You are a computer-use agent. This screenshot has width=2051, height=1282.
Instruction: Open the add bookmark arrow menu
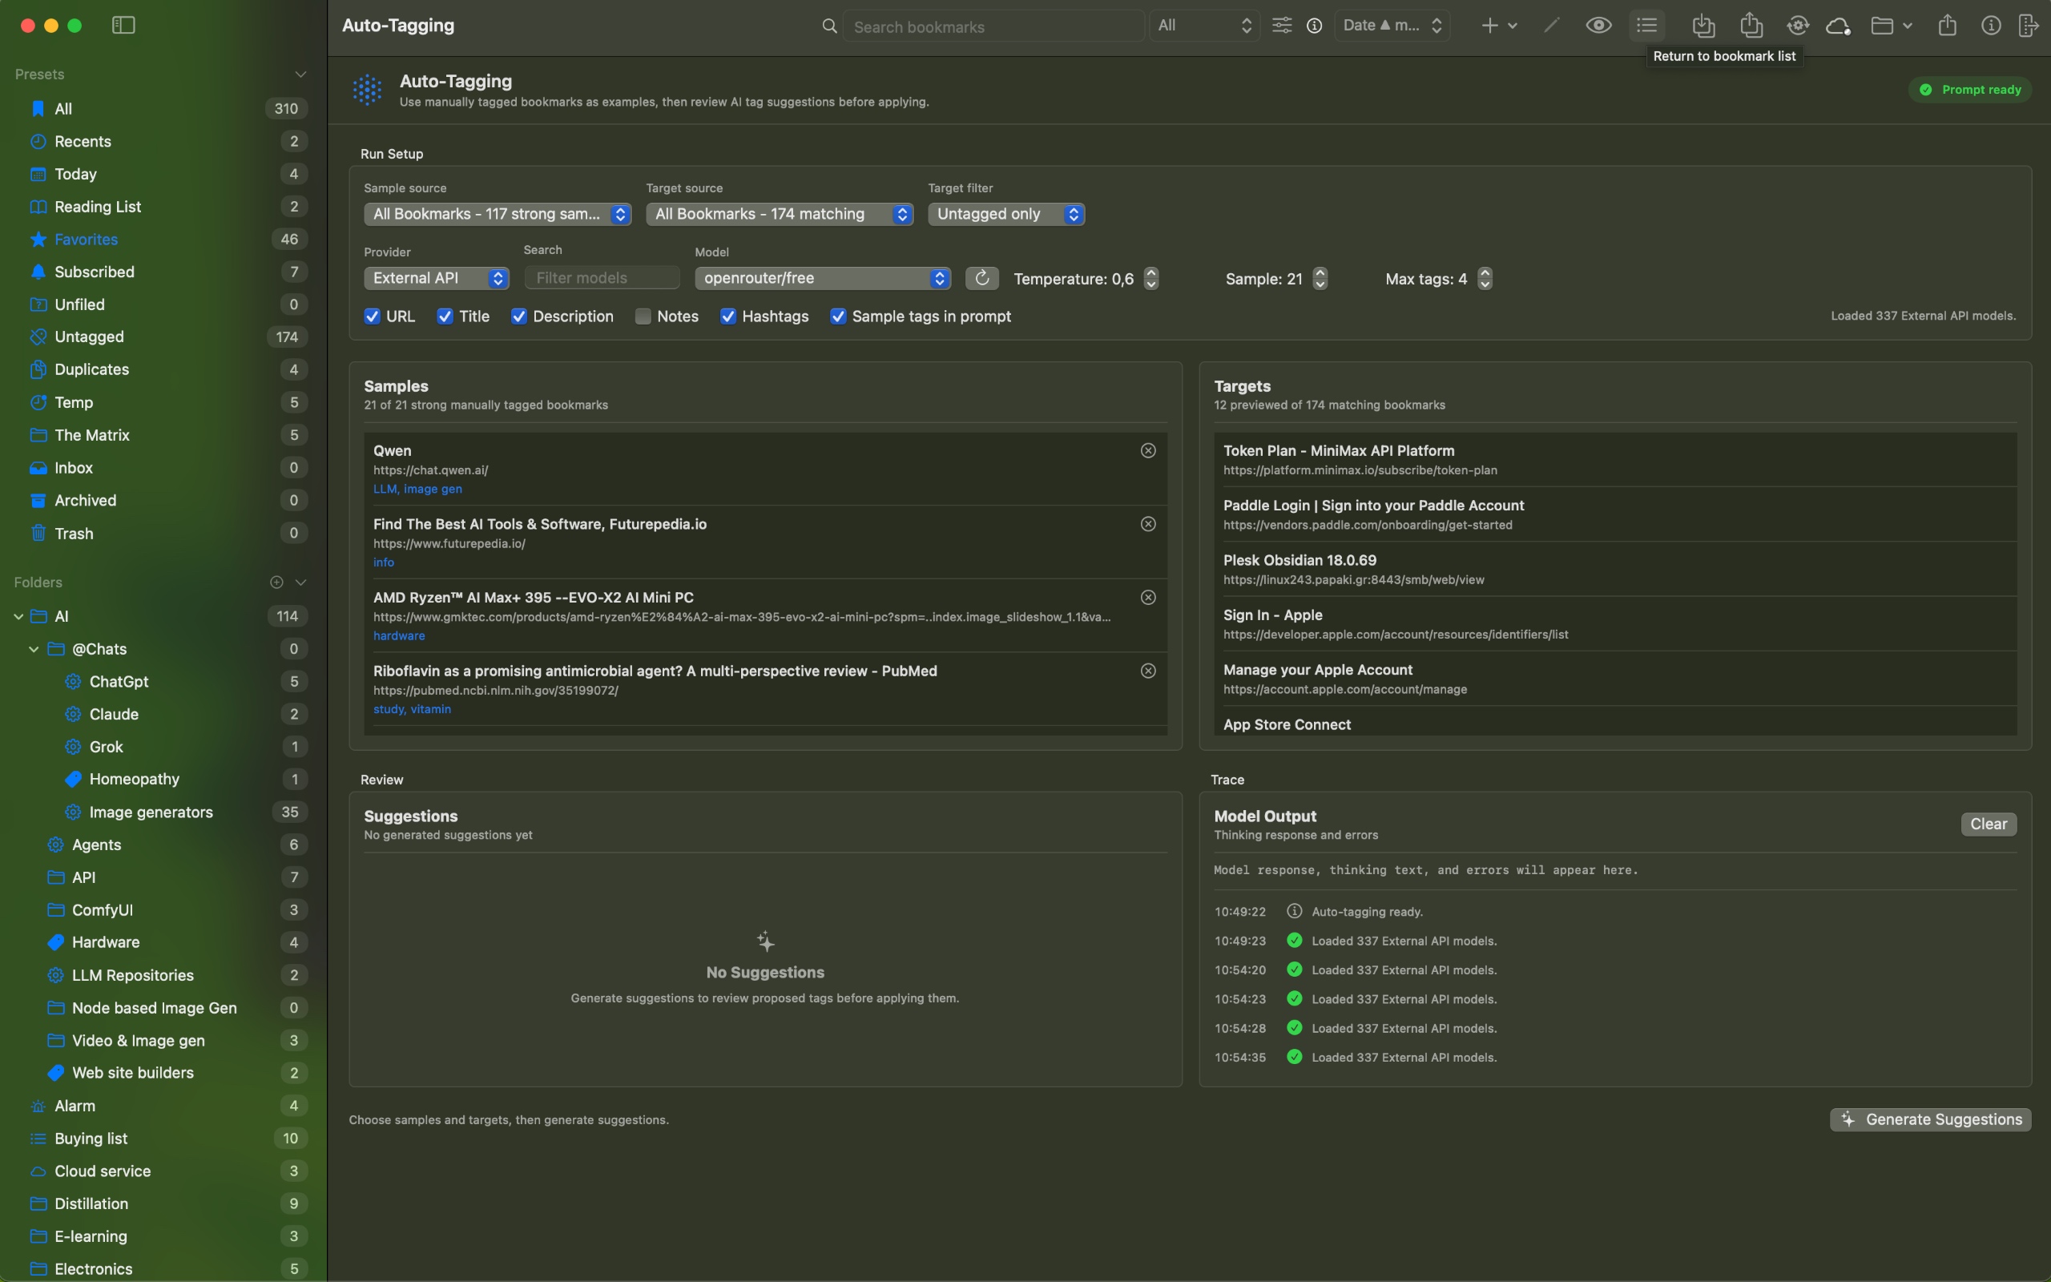click(1512, 26)
